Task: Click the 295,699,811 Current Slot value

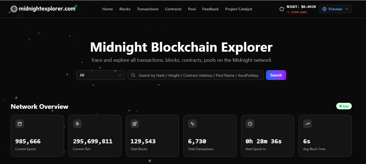Action: point(93,141)
